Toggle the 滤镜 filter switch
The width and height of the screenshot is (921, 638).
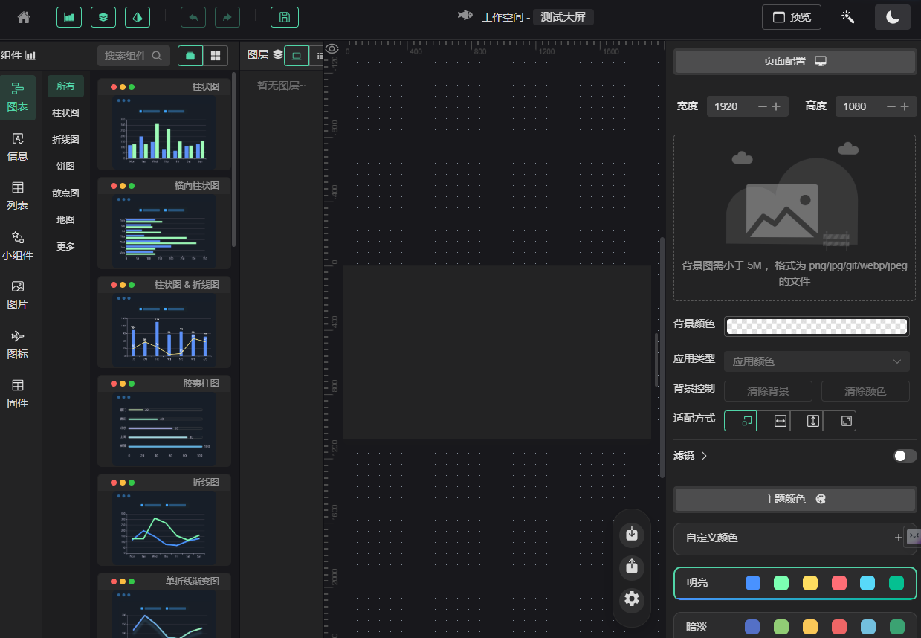[x=905, y=456]
